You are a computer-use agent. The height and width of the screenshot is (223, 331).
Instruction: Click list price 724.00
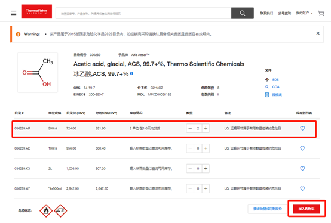click(71, 128)
